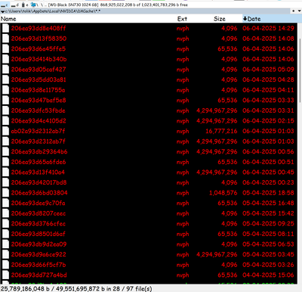
Task: Click the vertical scrollbar thumb
Action: pyautogui.click(x=300, y=70)
